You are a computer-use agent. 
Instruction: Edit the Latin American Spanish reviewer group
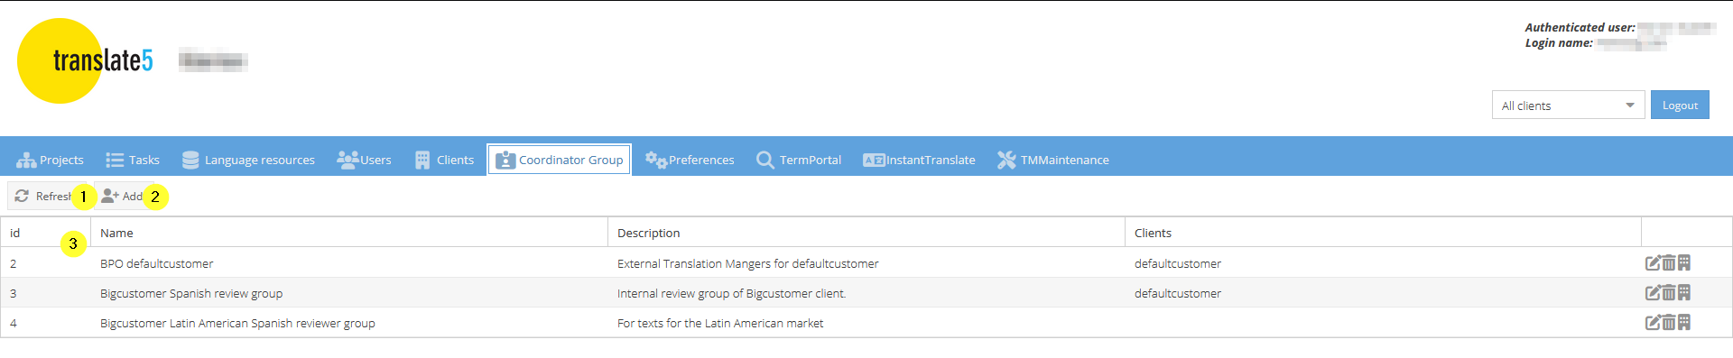[x=1653, y=323]
